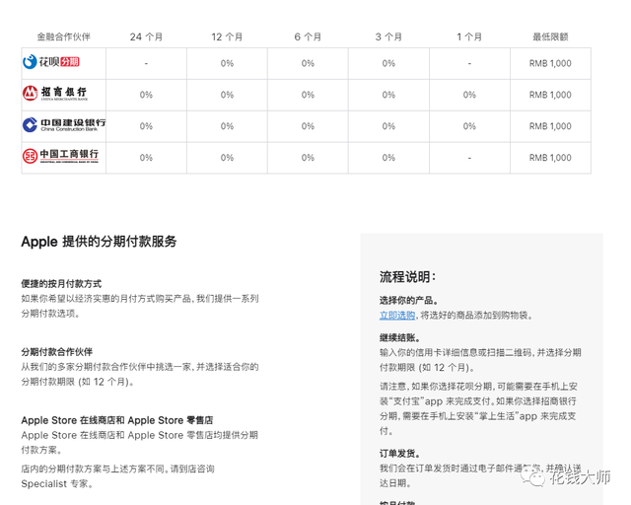Click the 1 个月 column header

point(469,36)
